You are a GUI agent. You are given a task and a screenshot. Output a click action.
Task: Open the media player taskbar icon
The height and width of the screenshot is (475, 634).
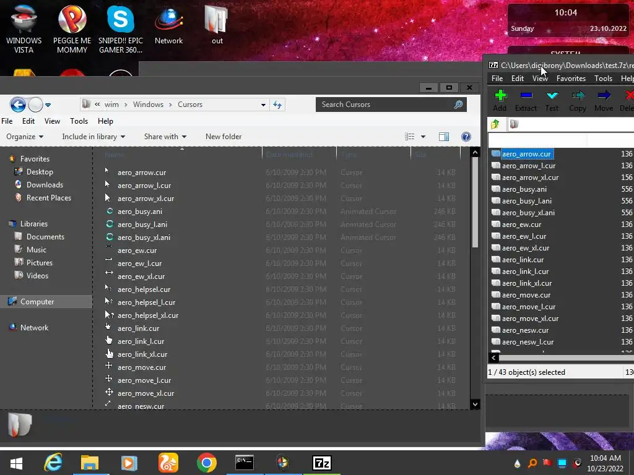click(129, 463)
